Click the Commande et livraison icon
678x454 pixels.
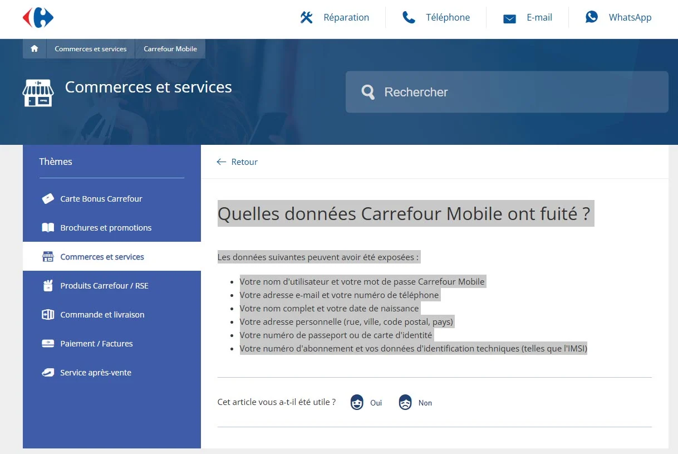(x=48, y=315)
